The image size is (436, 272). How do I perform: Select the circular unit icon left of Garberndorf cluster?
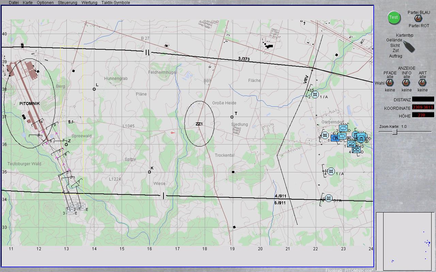click(x=325, y=135)
